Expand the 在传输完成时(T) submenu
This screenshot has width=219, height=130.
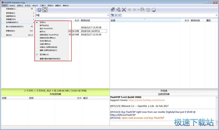point(18,22)
